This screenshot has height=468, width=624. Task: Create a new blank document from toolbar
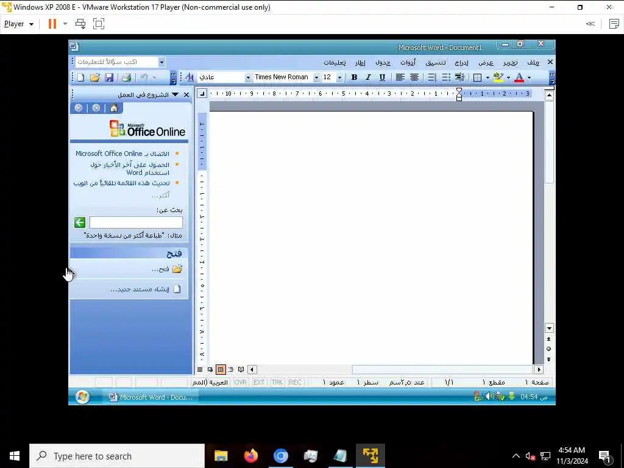tap(81, 77)
